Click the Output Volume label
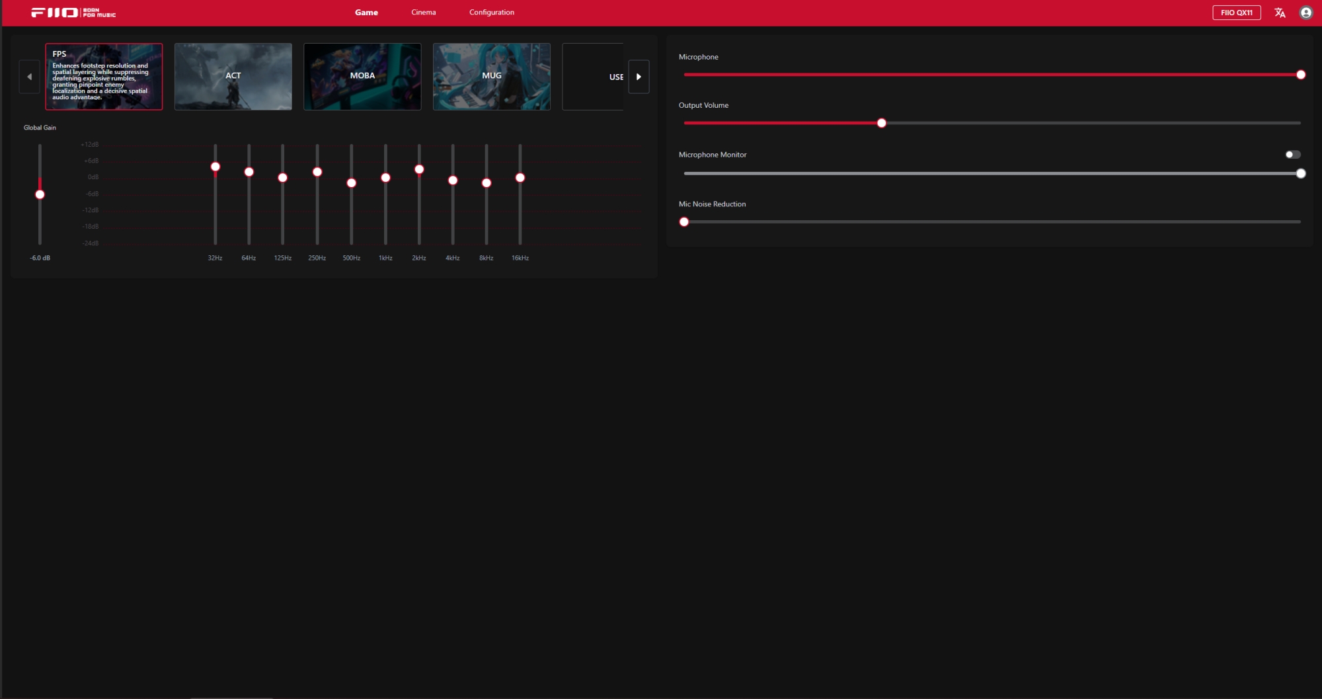Image resolution: width=1322 pixels, height=699 pixels. [703, 105]
